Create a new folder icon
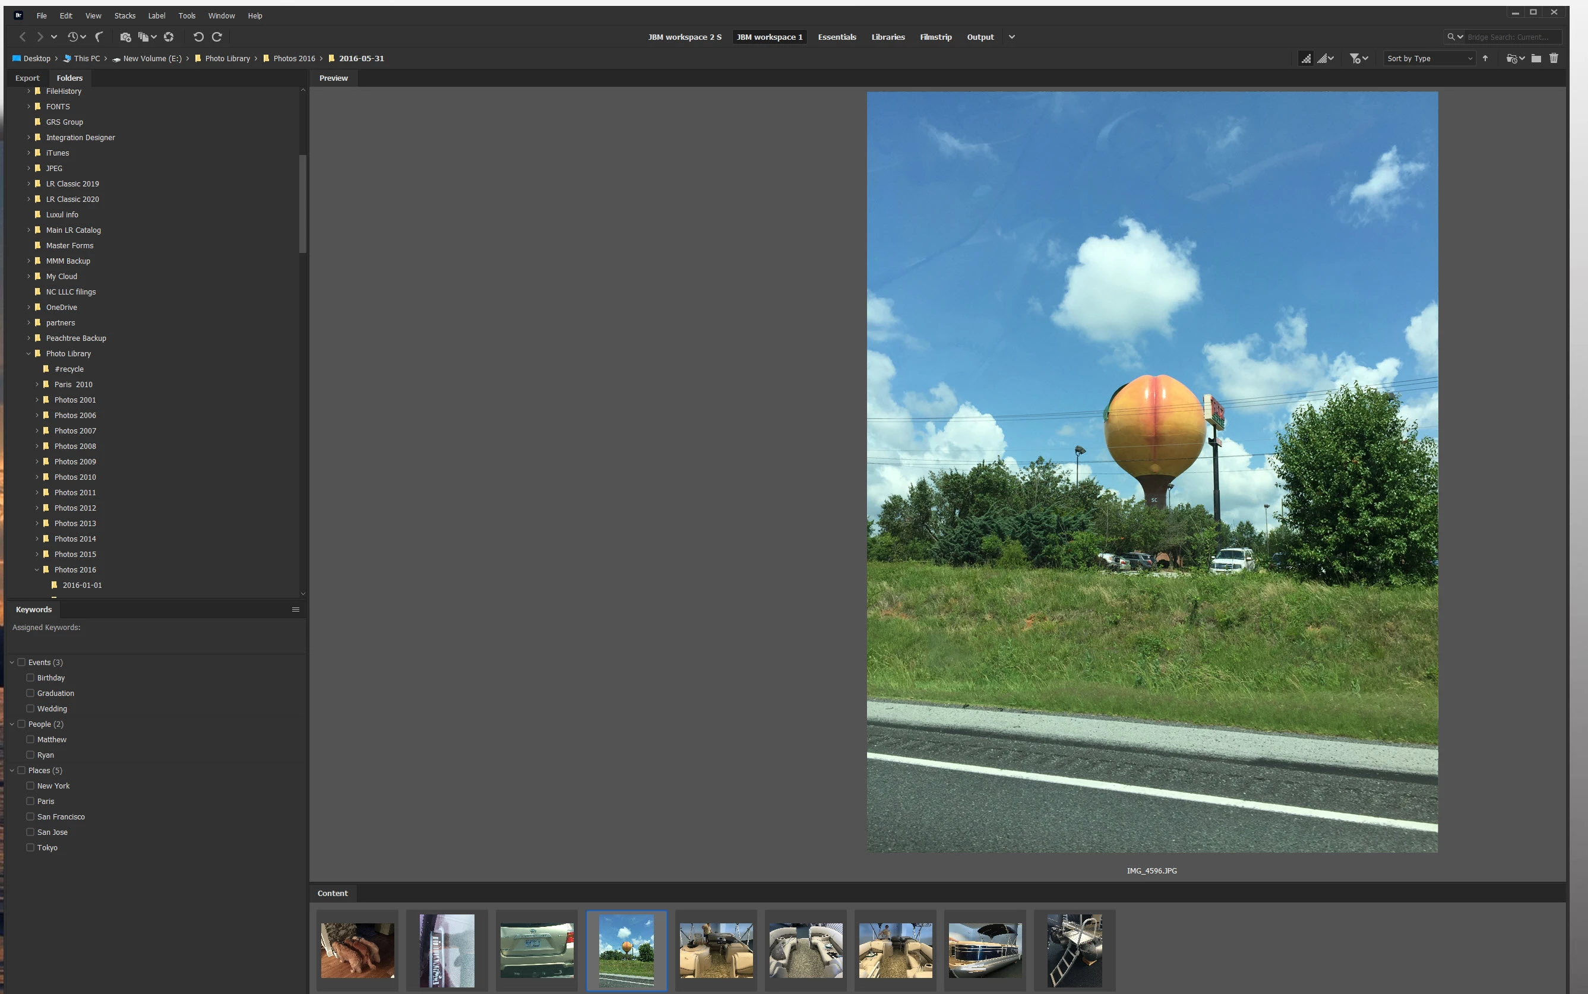 click(1535, 59)
